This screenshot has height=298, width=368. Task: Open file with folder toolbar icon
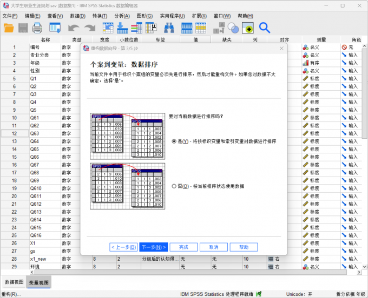[9, 28]
